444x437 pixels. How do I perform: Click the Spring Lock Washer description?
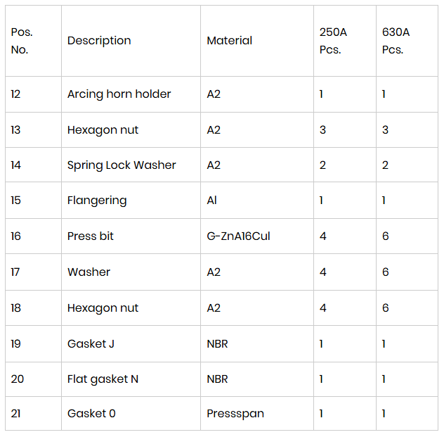click(x=122, y=165)
